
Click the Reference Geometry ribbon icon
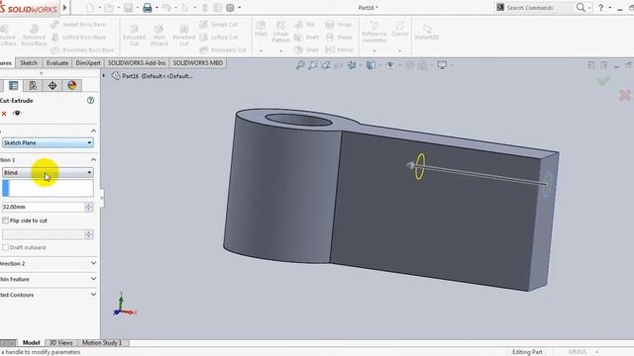(x=374, y=32)
